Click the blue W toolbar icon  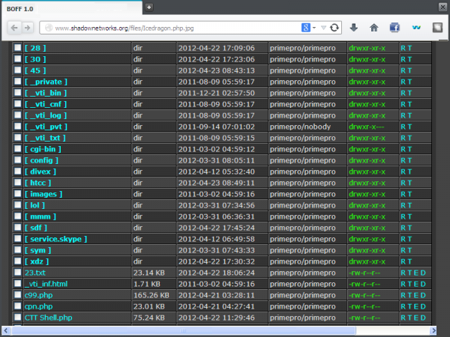pos(416,28)
